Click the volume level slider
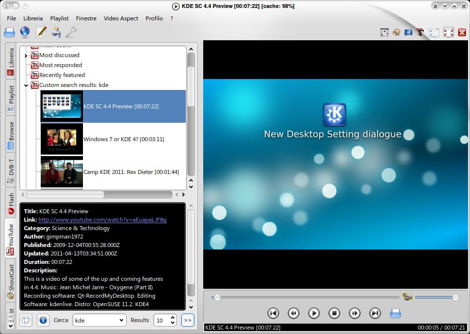This screenshot has height=334, width=470. pyautogui.click(x=436, y=297)
